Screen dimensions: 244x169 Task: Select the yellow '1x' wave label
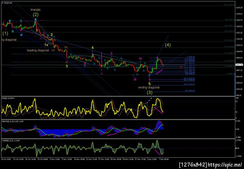46,45
